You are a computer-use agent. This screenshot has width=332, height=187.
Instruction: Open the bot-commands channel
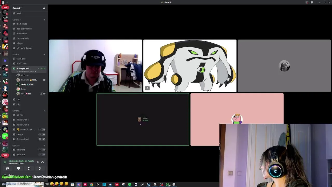click(29, 29)
